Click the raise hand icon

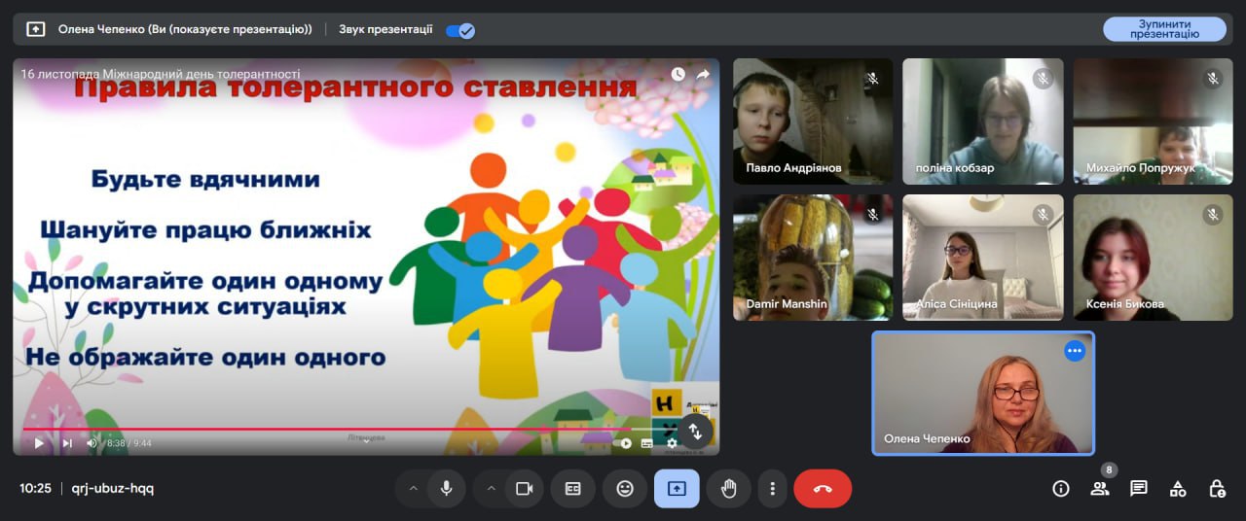pyautogui.click(x=728, y=489)
